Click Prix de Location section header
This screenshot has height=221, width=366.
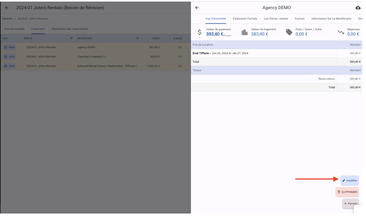click(277, 45)
